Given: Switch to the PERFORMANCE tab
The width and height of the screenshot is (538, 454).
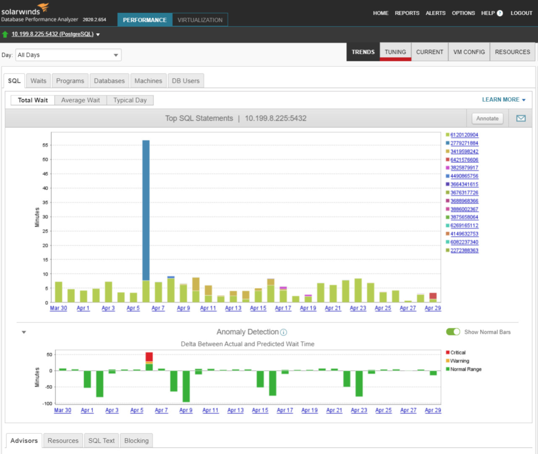Looking at the screenshot, I should coord(145,20).
